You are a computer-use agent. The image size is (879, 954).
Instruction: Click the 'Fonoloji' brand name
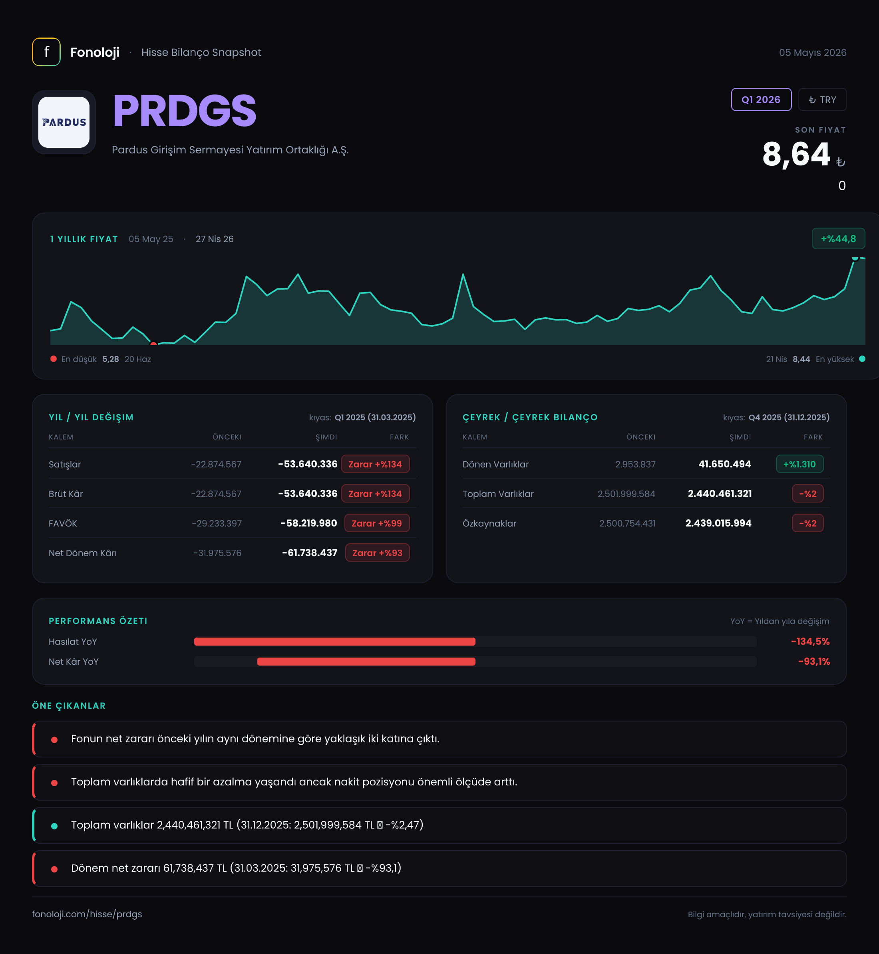tap(95, 52)
